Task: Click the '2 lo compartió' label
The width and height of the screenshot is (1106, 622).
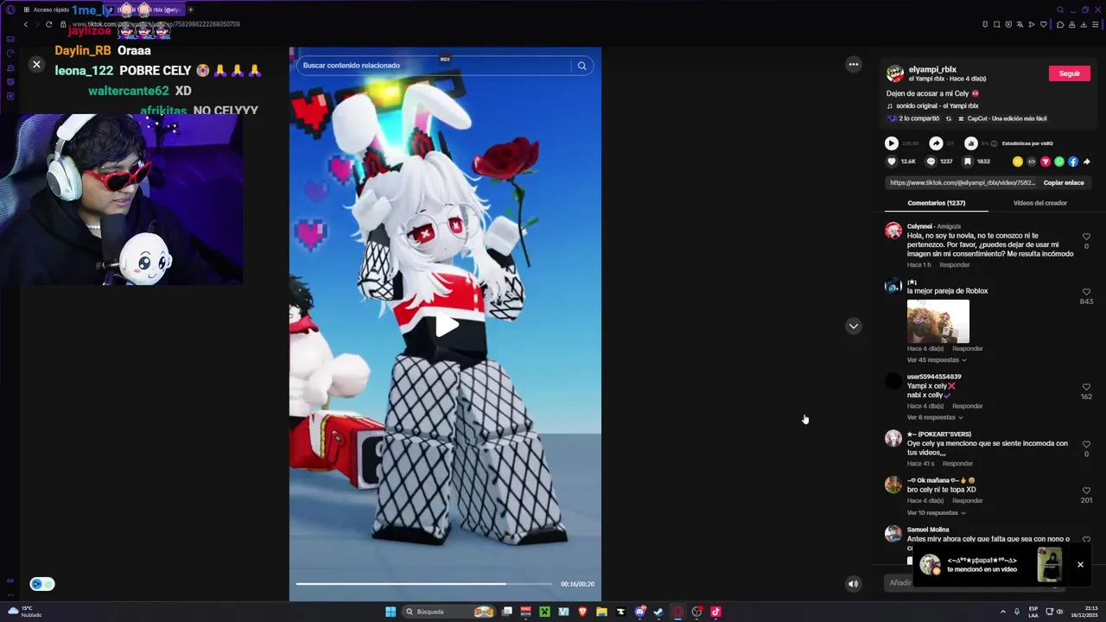Action: point(919,118)
